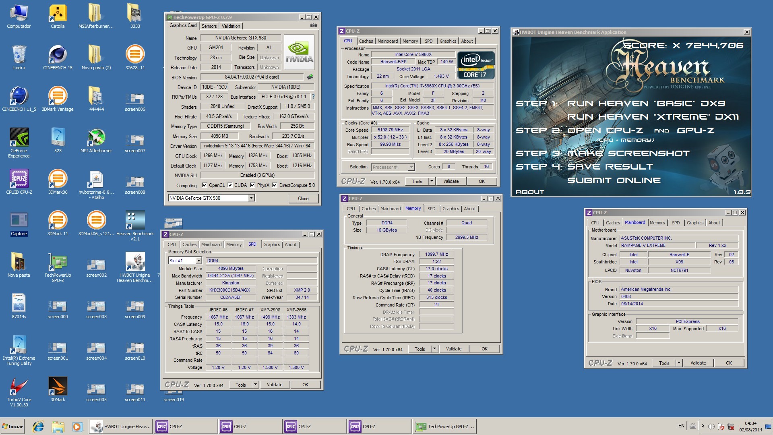Open Intel Extreme Tuning Utility icon

point(19,350)
